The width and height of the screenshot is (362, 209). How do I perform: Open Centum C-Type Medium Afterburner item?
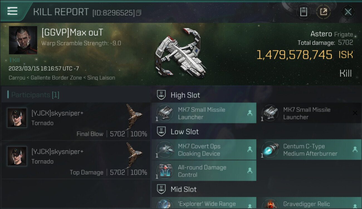(309, 150)
